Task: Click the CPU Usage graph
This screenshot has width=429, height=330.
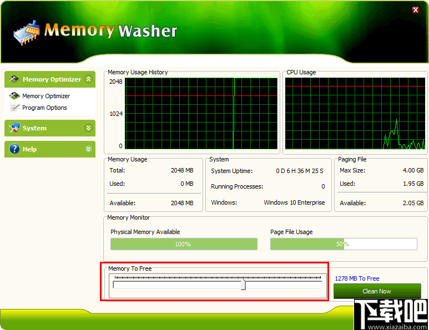Action: (355, 114)
